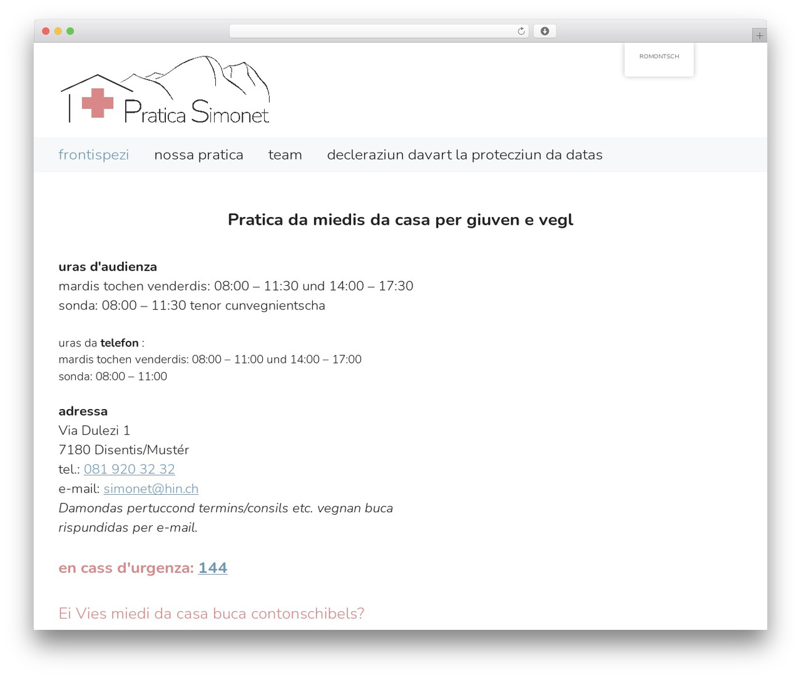Image resolution: width=801 pixels, height=678 pixels.
Task: Open a new tab with plus icon
Action: (759, 36)
